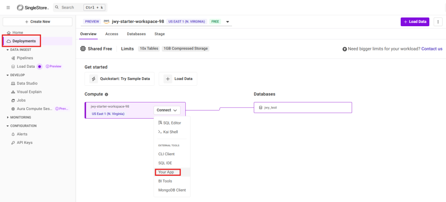The height and width of the screenshot is (202, 446).
Task: Focus the Search box
Action: [x=80, y=8]
